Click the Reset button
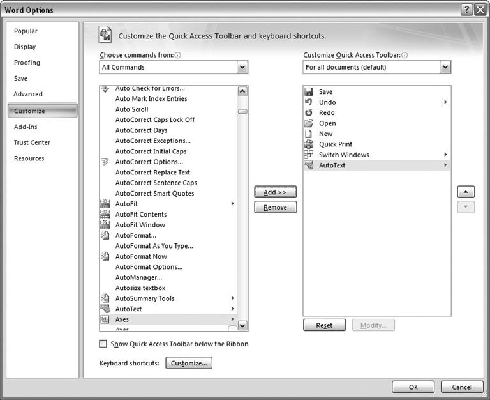 pyautogui.click(x=324, y=325)
